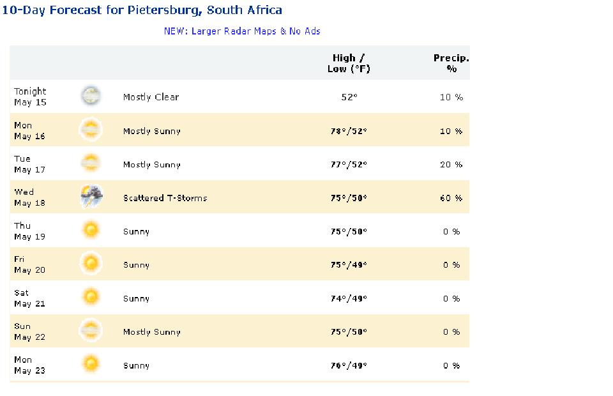Click the Sunny icon for Sat May 21

pos(91,297)
